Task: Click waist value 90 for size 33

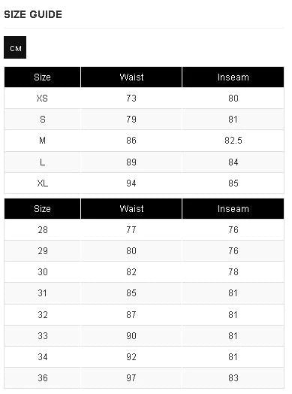Action: (131, 335)
